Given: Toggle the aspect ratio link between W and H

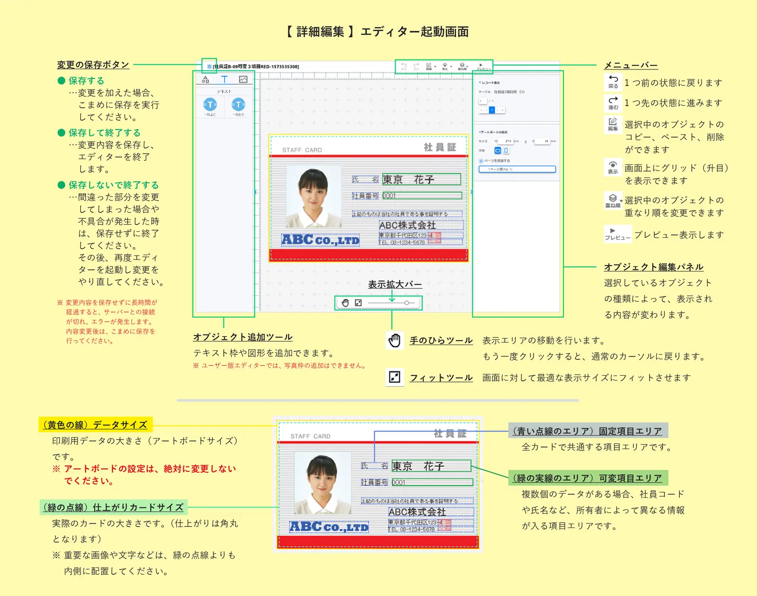Looking at the screenshot, I should click(526, 142).
